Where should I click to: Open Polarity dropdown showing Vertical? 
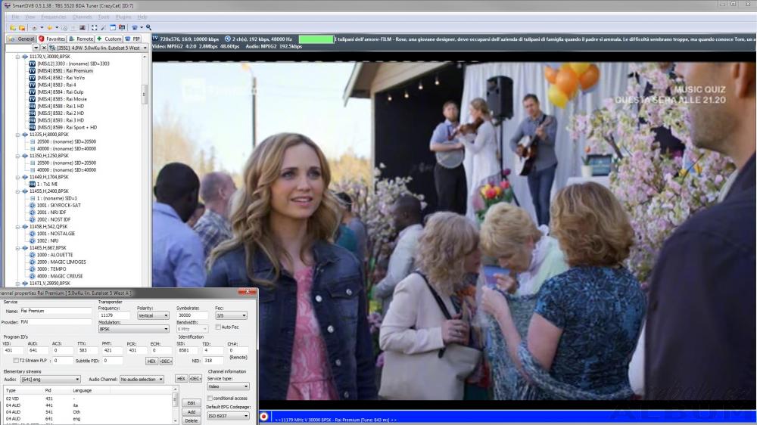[x=153, y=315]
